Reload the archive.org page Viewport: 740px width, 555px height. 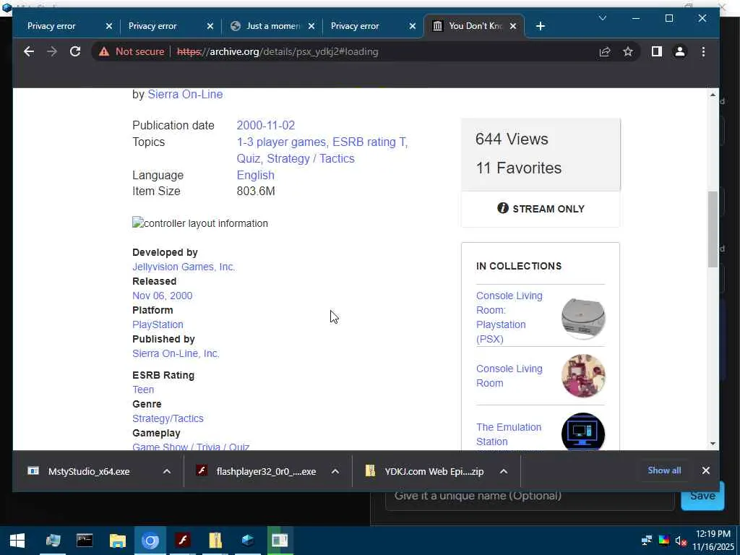75,51
